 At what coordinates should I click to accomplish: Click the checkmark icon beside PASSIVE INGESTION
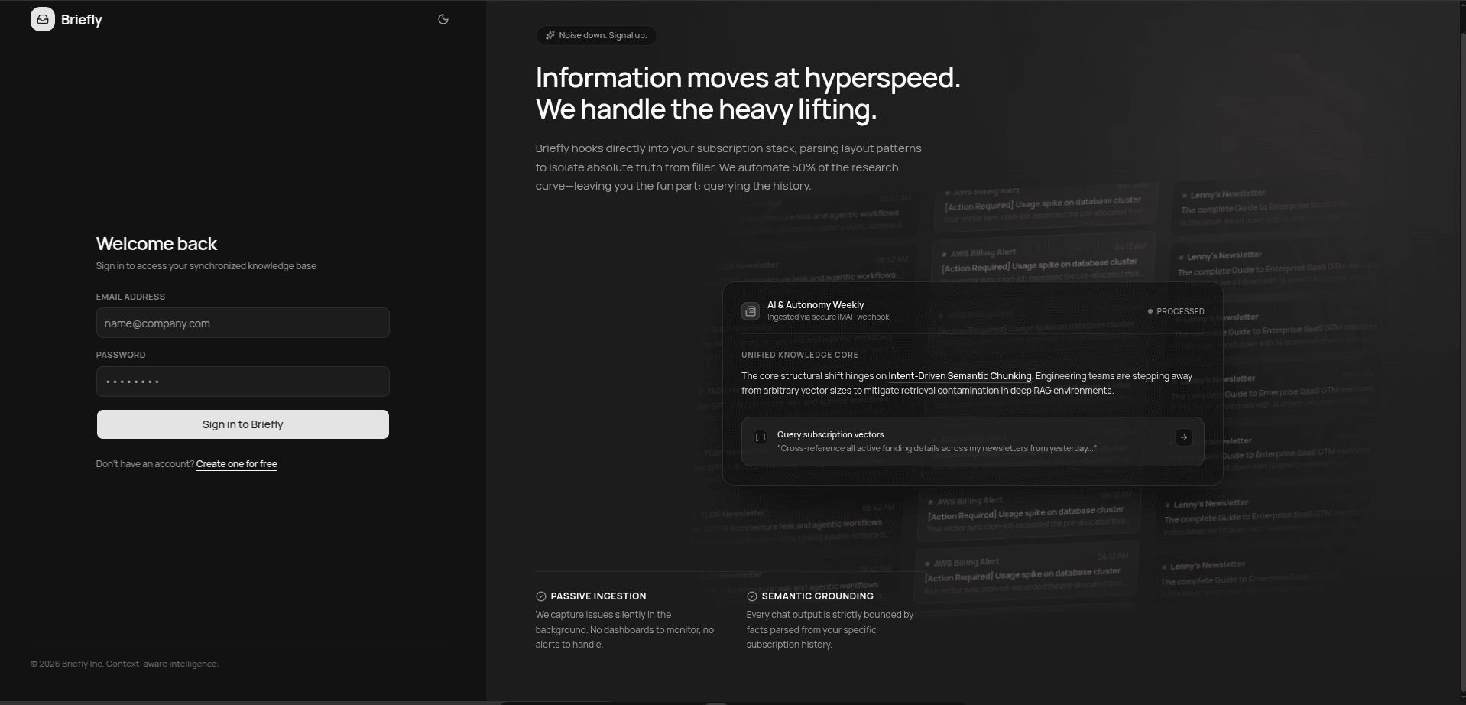click(x=541, y=596)
